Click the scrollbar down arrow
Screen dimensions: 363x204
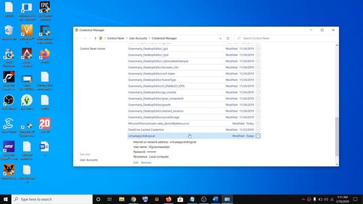click(337, 164)
